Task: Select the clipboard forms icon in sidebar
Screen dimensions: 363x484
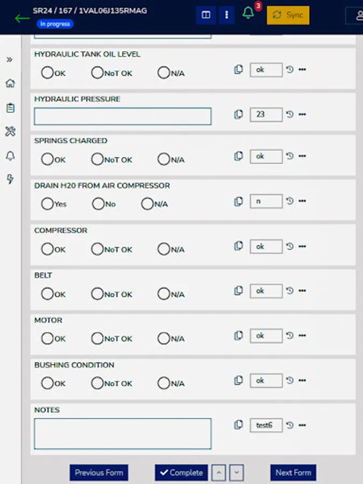Action: coord(10,107)
